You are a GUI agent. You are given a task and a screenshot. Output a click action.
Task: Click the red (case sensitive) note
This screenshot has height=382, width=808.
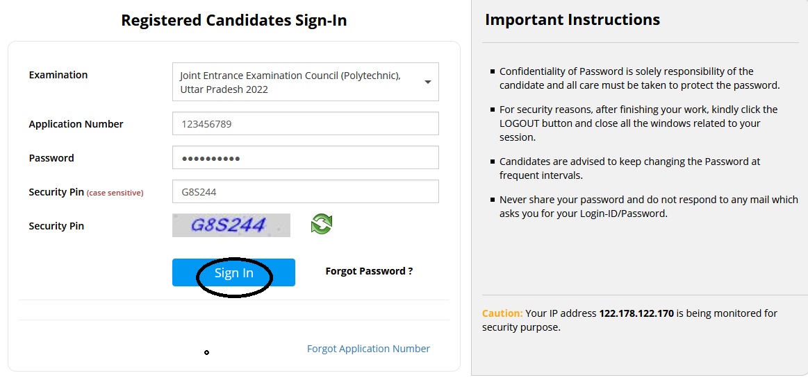tap(115, 193)
